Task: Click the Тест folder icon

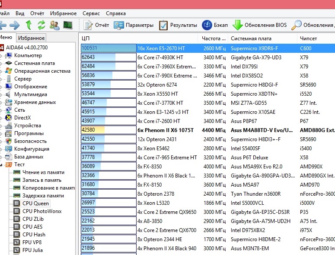Action: (9, 165)
